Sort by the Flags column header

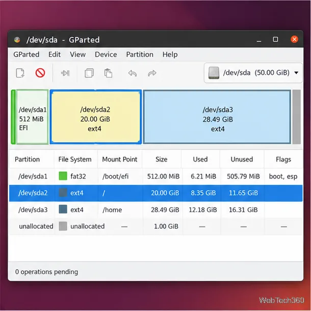[x=283, y=159]
